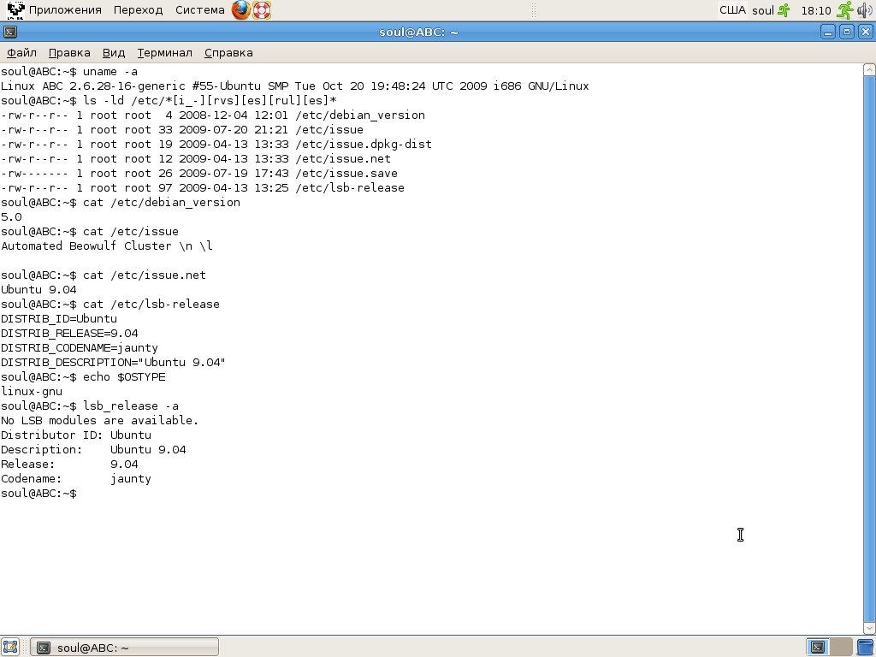Open the Приложения logo menu icon
This screenshot has width=876, height=657.
coord(15,10)
